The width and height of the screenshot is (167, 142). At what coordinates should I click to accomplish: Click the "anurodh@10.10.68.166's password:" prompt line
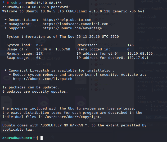point(36,7)
